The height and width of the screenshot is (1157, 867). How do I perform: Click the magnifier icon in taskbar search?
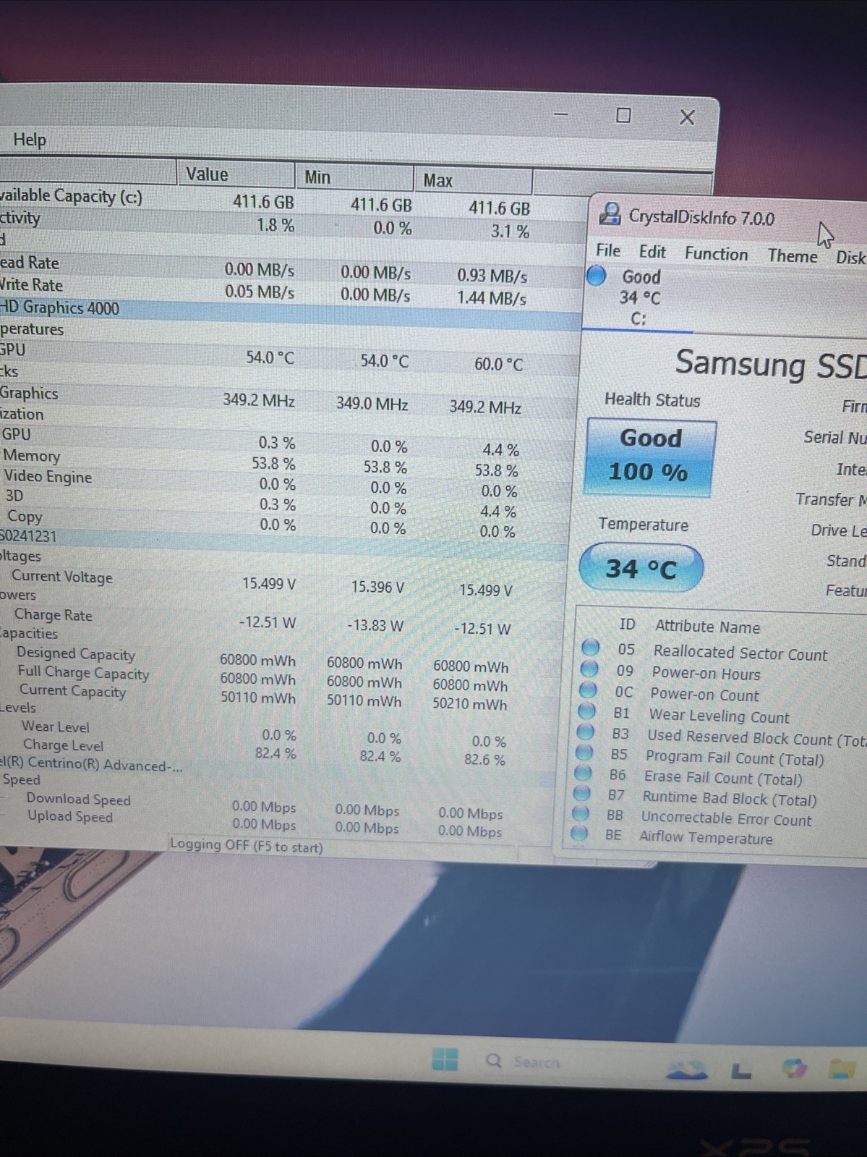point(494,1061)
